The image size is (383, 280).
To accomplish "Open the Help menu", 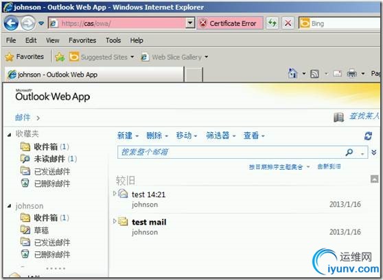I will coord(137,40).
